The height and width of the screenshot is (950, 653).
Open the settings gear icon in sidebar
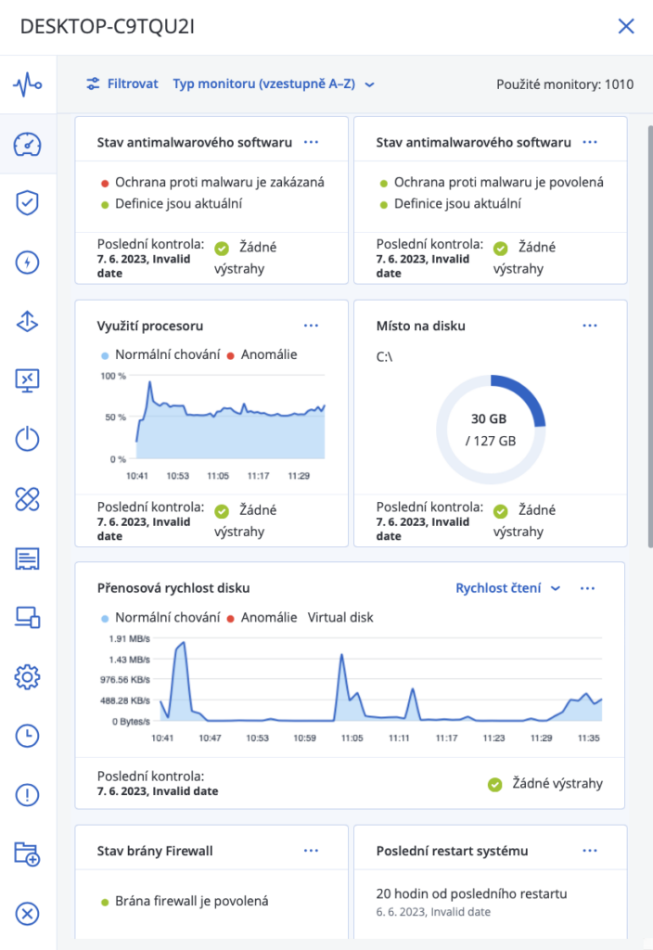click(x=28, y=677)
